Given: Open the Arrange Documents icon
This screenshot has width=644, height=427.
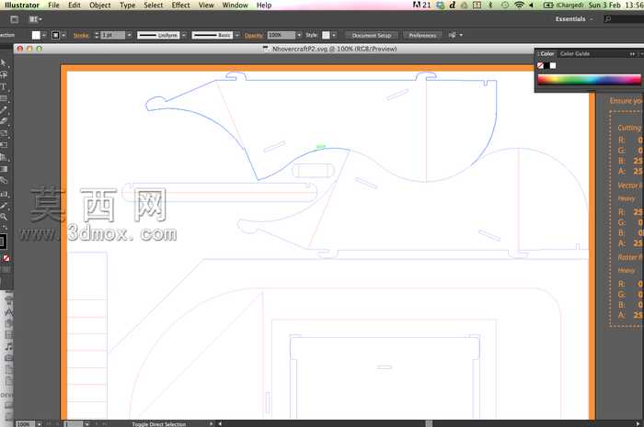Looking at the screenshot, I should coord(34,19).
